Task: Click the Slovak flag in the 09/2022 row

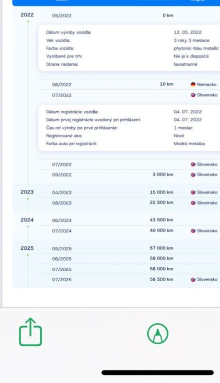Action: click(x=193, y=175)
